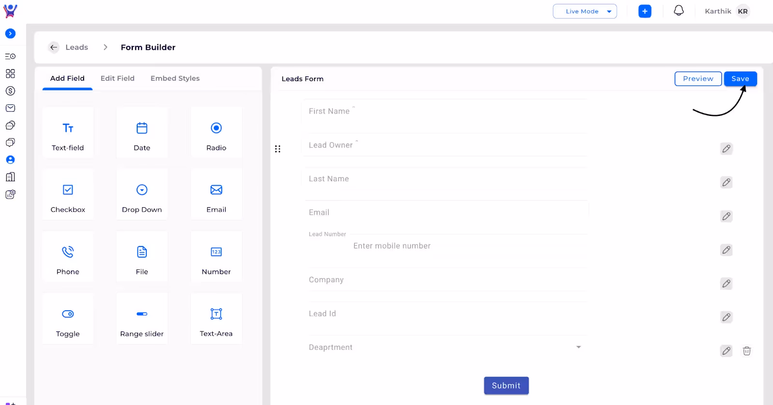Viewport: 773px width, 405px height.
Task: Save the Leads Form
Action: tap(740, 79)
